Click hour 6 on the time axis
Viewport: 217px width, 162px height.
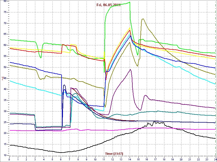(61, 159)
